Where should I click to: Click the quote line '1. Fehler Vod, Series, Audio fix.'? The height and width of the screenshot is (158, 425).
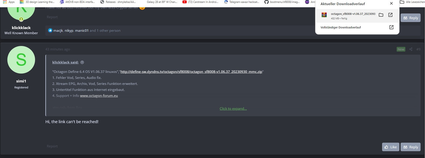[x=78, y=78]
